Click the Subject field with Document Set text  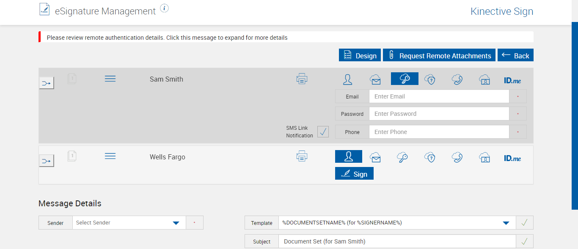(397, 241)
